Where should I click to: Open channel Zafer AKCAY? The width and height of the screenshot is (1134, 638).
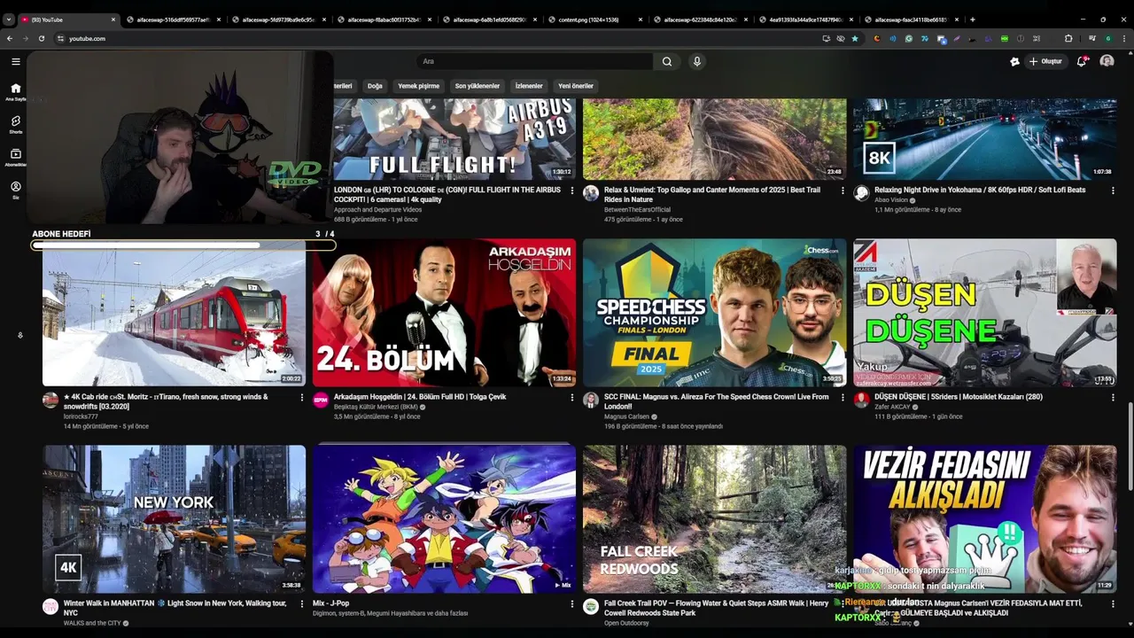892,407
